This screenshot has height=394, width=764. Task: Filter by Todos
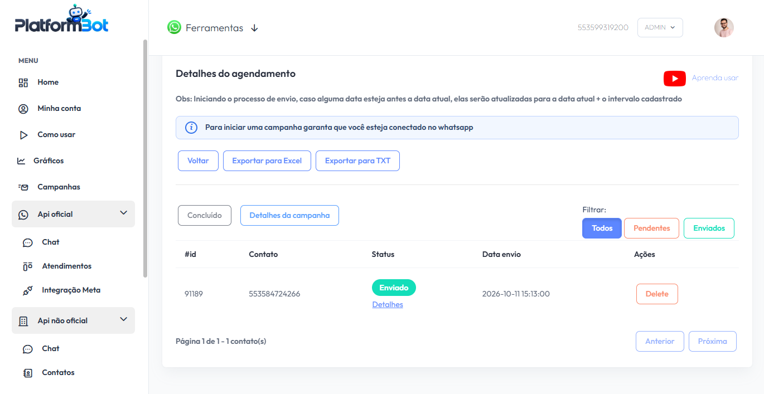(602, 228)
